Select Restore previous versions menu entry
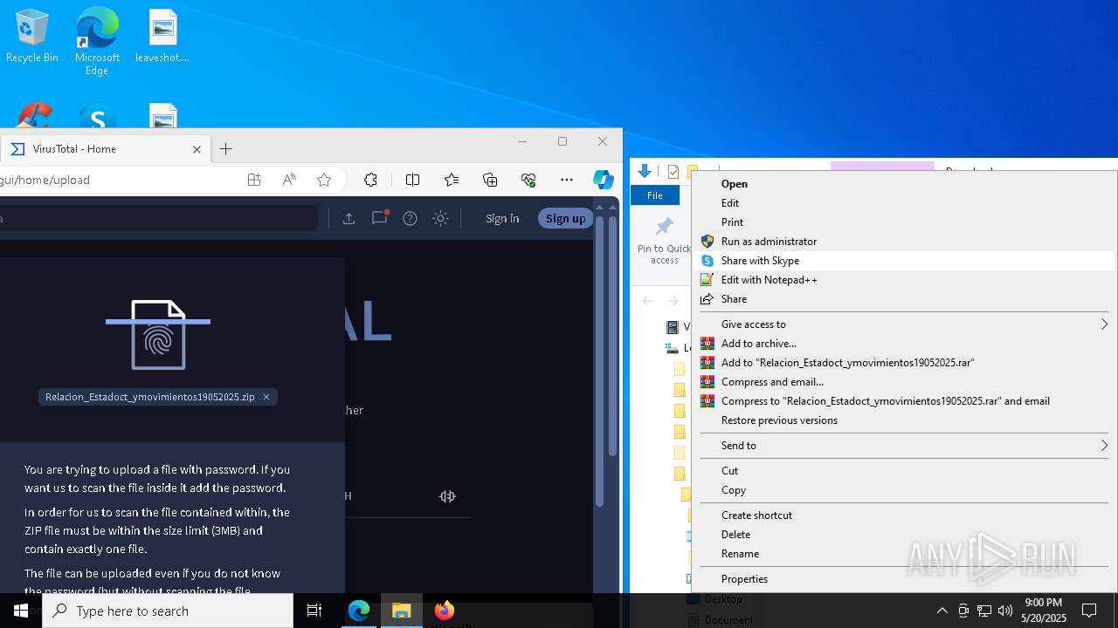The image size is (1118, 628). pyautogui.click(x=904, y=420)
